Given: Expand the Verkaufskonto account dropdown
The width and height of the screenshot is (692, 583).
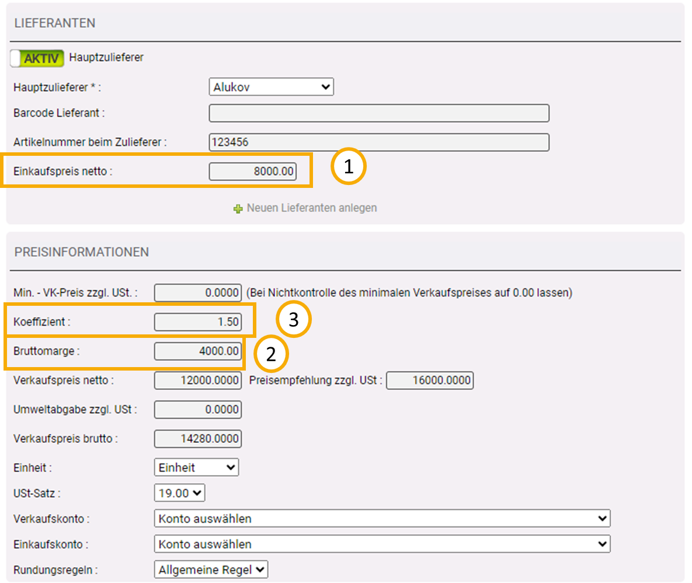Looking at the screenshot, I should click(x=382, y=518).
